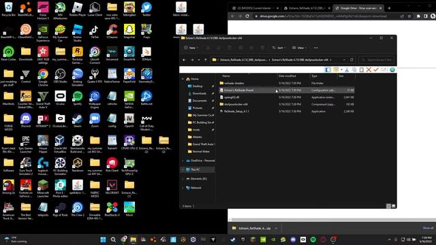
Task: Select the reshade-shaders folder
Action: pos(286,83)
